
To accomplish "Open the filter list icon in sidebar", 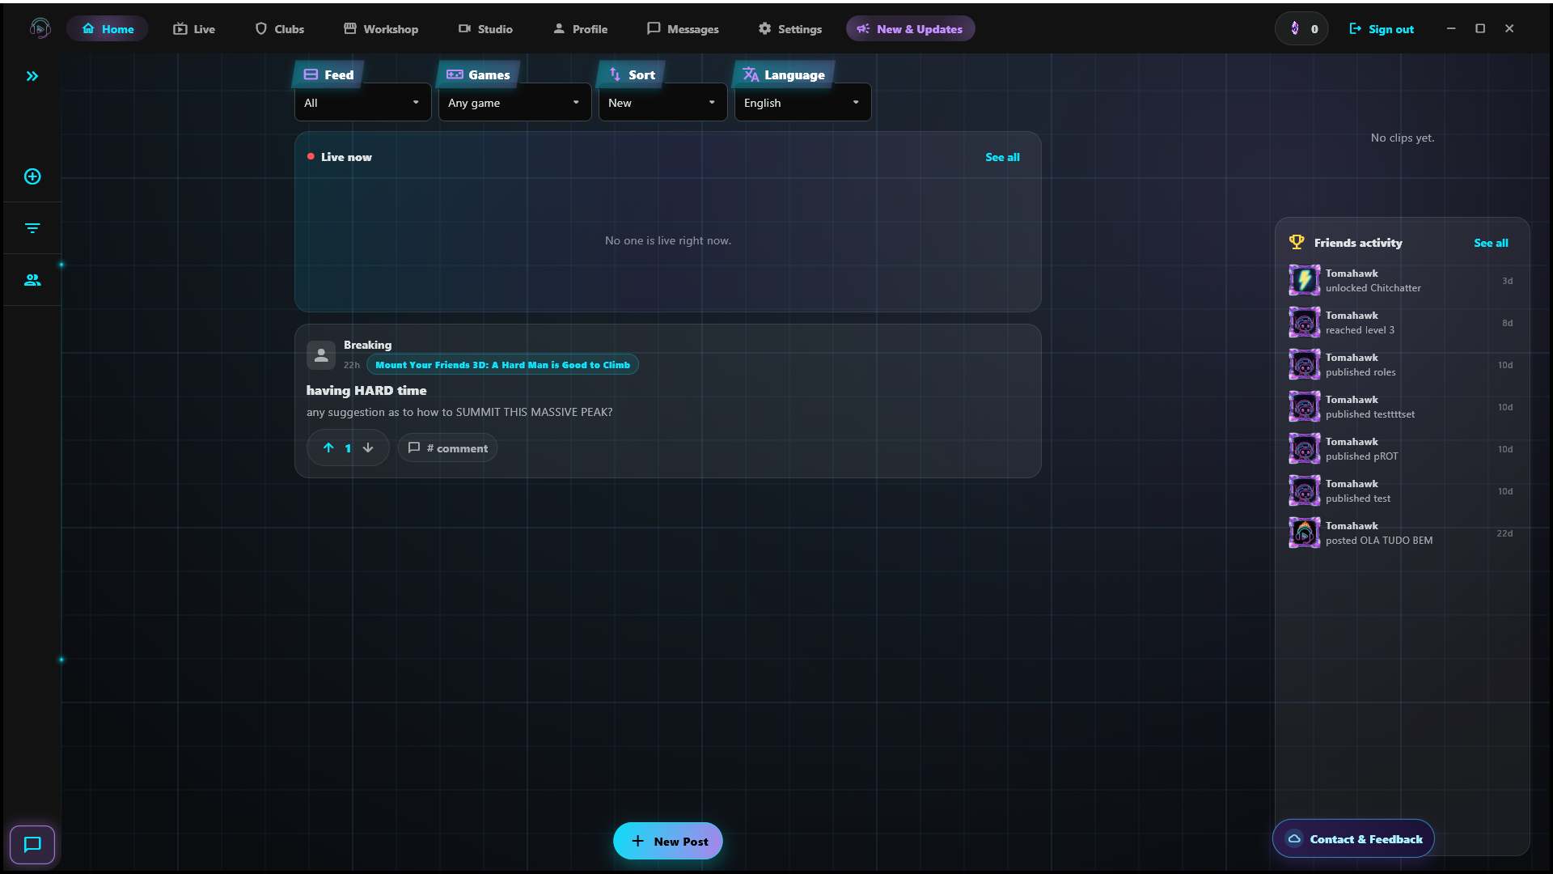I will tap(32, 228).
